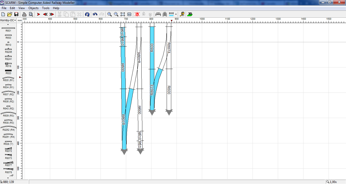Open the Hornby-OC track library dropdown
The width and height of the screenshot is (346, 184).
coord(8,20)
